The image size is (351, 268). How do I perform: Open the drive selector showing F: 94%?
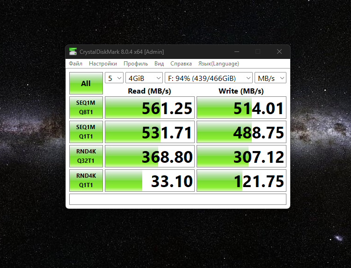coord(209,78)
